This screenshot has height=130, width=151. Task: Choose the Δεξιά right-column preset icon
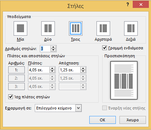[x=131, y=28]
